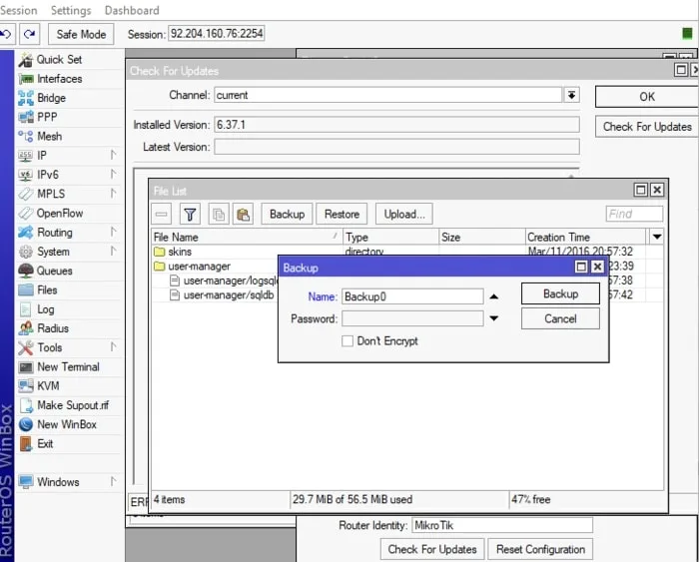Click OK in Check For Updates window
Viewport: 699px width, 562px height.
(647, 97)
